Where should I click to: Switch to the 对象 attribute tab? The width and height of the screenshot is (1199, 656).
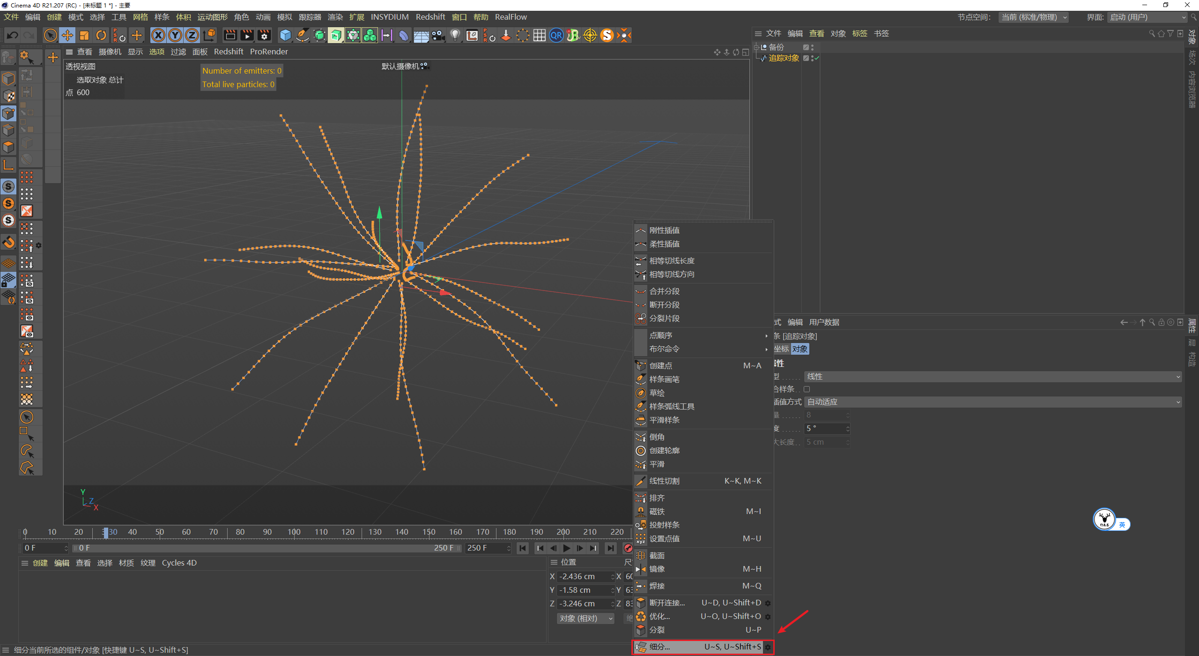coord(799,349)
